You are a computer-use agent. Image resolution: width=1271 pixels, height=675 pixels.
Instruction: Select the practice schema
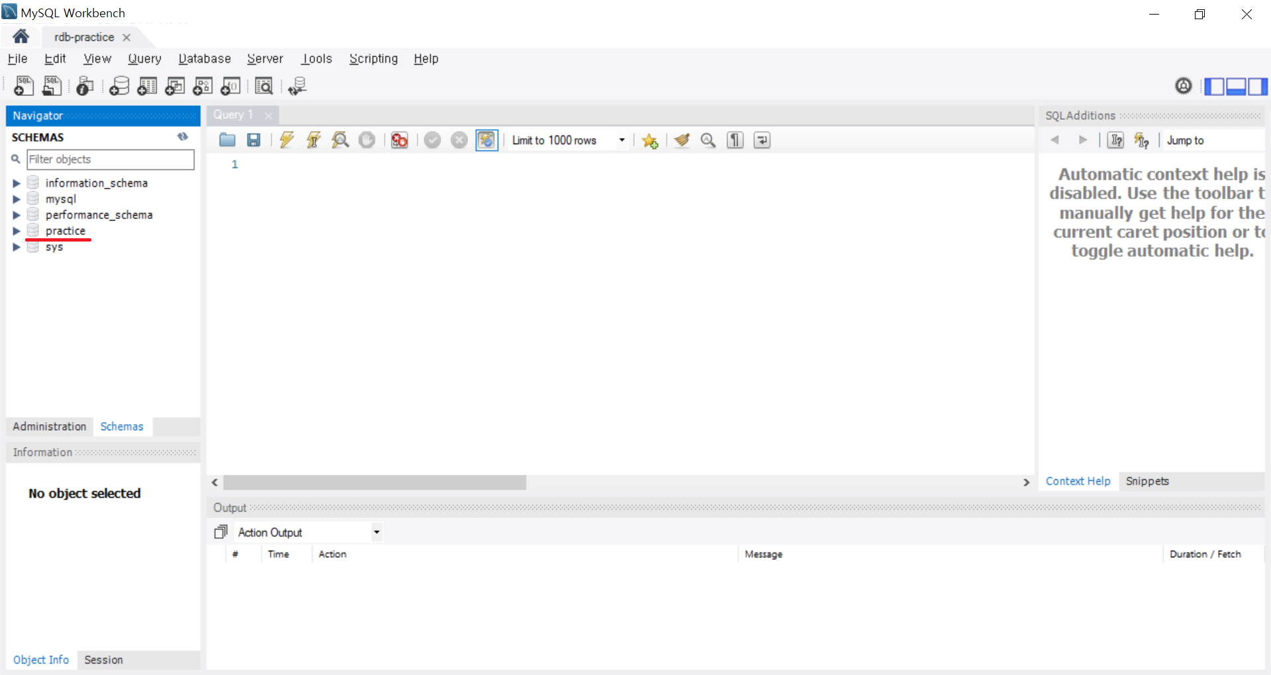[x=66, y=231]
